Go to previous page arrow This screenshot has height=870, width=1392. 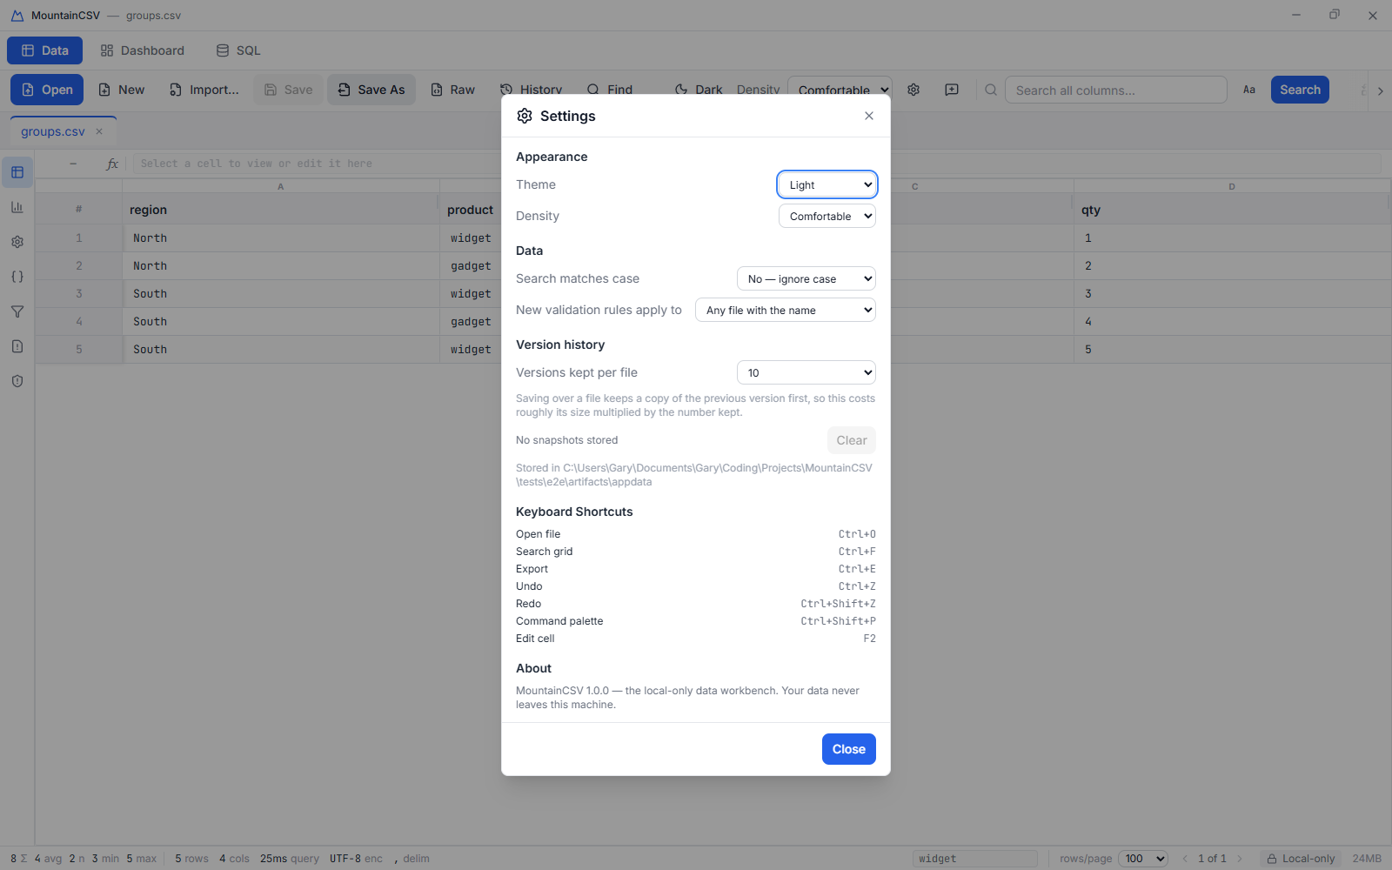(x=1184, y=859)
